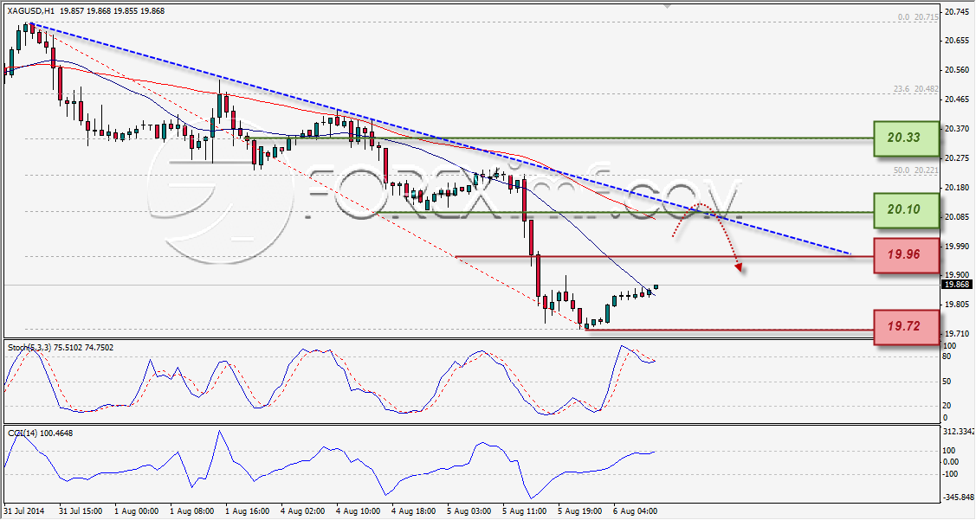Click the Fibonacci label 0.0 20.715
The image size is (976, 520).
[x=918, y=17]
